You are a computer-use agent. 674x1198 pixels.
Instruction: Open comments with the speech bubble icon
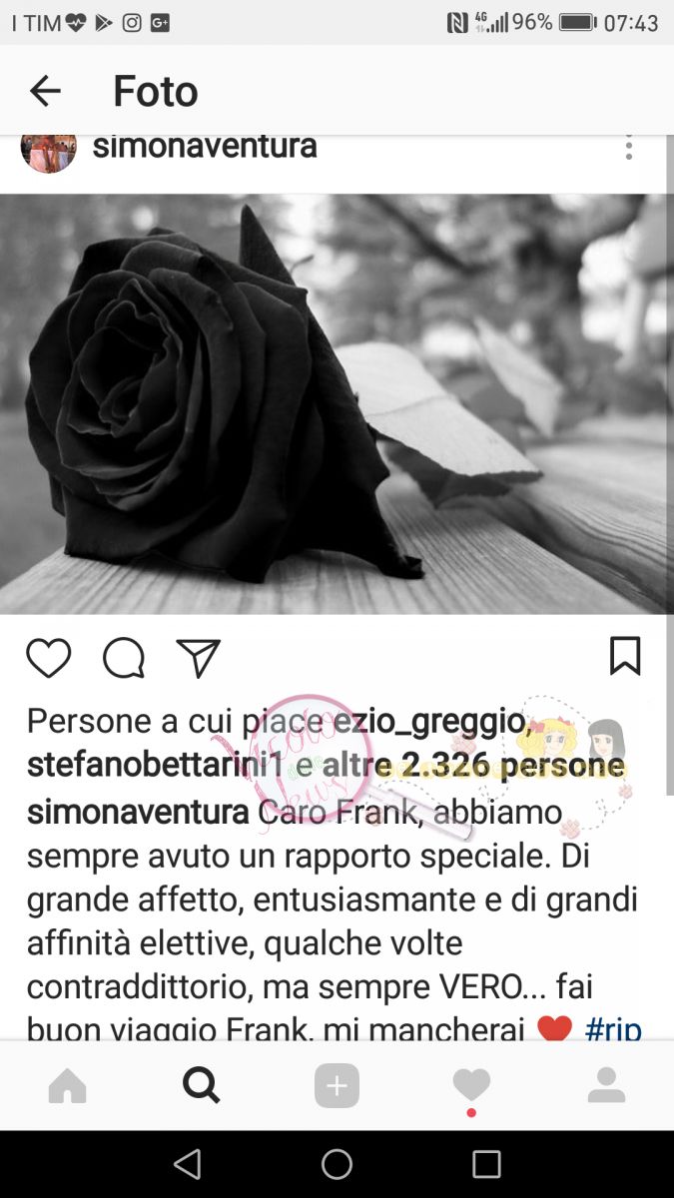click(124, 658)
